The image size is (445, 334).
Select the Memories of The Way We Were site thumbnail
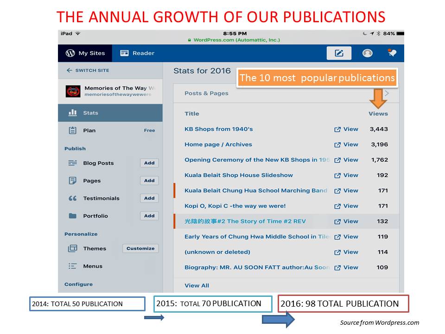tap(73, 91)
